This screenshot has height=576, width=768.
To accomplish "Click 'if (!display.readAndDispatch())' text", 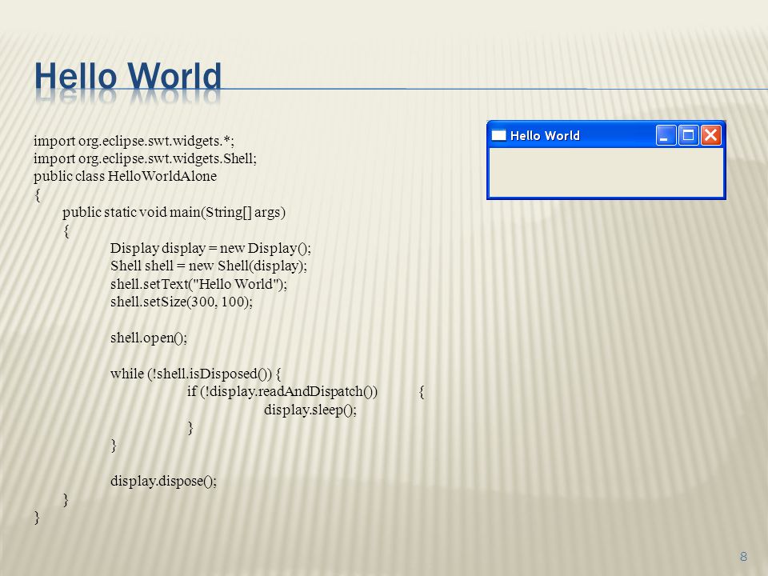I will point(282,392).
